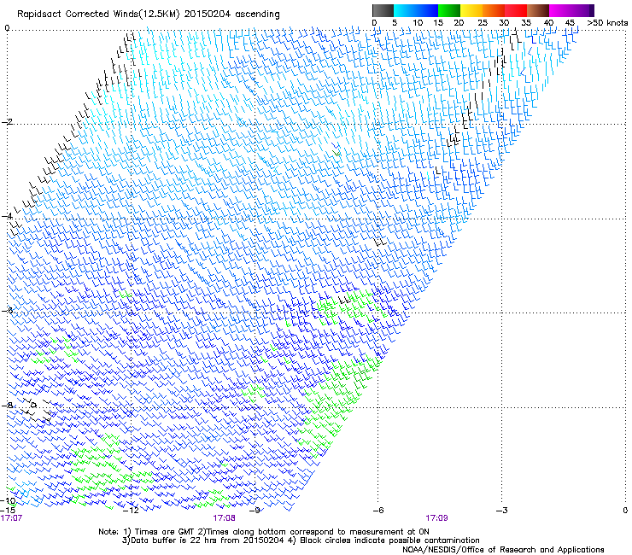This screenshot has height=555, width=632.
Task: Click the yellow 20-25 knots color swatch
Action: (x=471, y=10)
